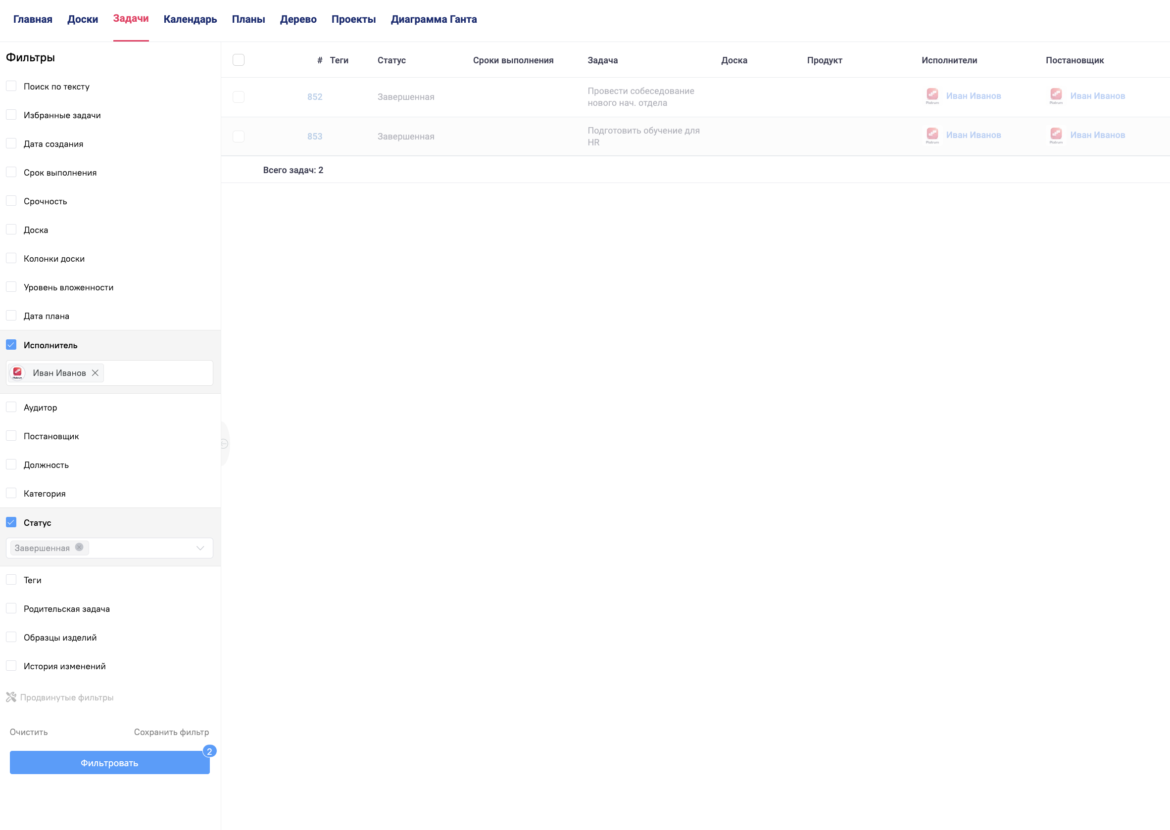Image resolution: width=1170 pixels, height=830 pixels.
Task: Click the Продвинутые фильтры tools icon
Action: [x=11, y=697]
